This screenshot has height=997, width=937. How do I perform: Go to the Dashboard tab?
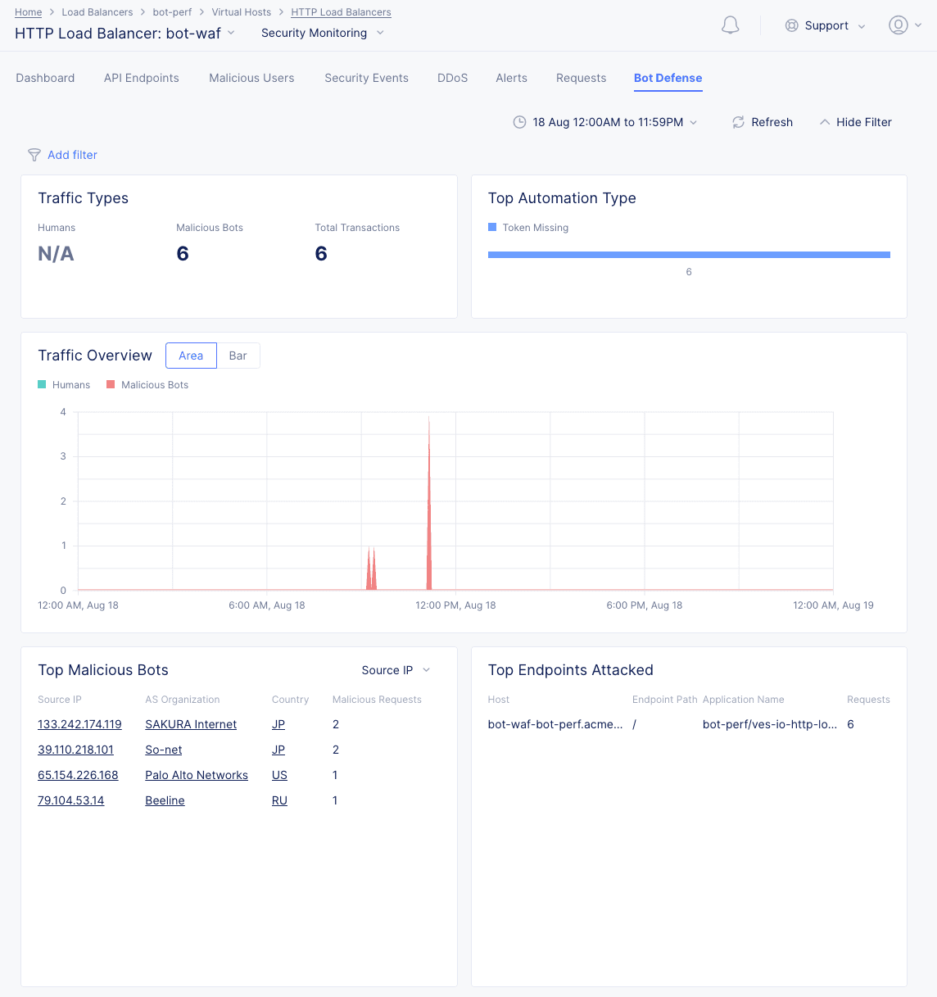45,78
